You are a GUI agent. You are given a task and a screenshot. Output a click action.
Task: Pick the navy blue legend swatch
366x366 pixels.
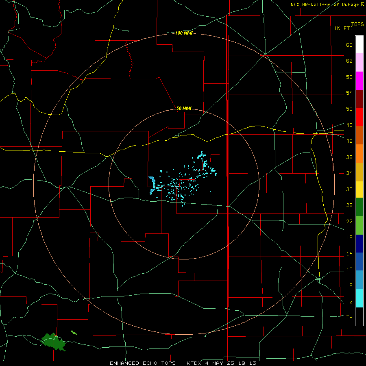tap(359, 244)
